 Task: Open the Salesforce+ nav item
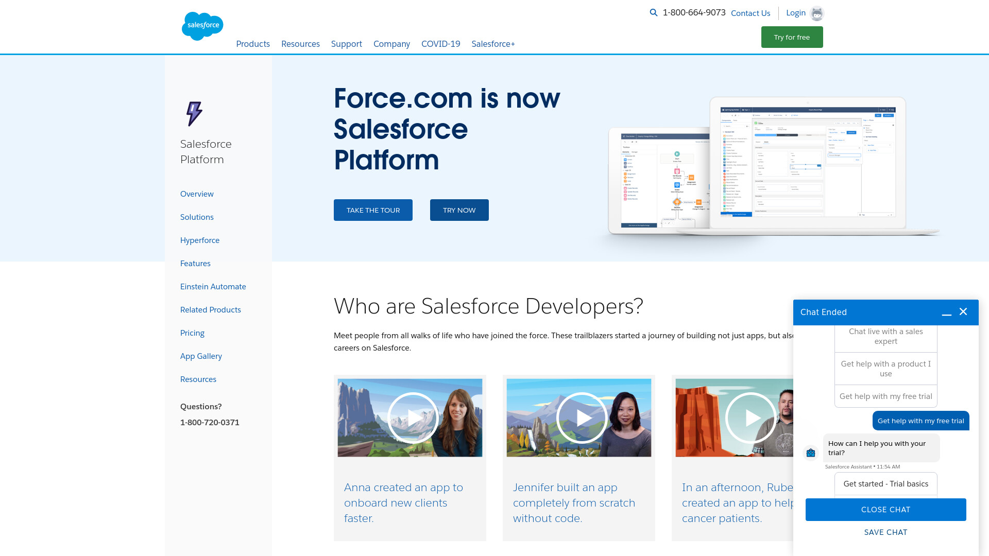pyautogui.click(x=493, y=44)
